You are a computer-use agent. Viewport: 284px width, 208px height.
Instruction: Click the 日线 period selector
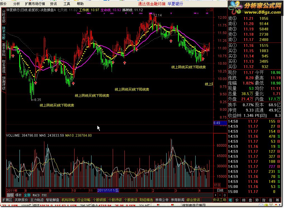[x=220, y=190]
